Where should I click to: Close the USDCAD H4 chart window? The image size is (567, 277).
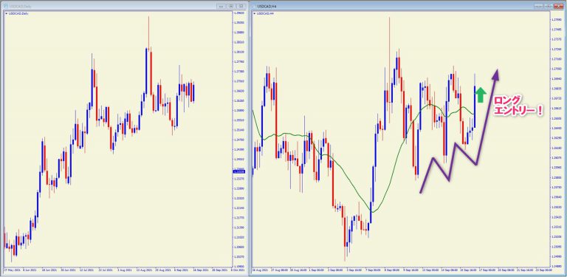557,6
